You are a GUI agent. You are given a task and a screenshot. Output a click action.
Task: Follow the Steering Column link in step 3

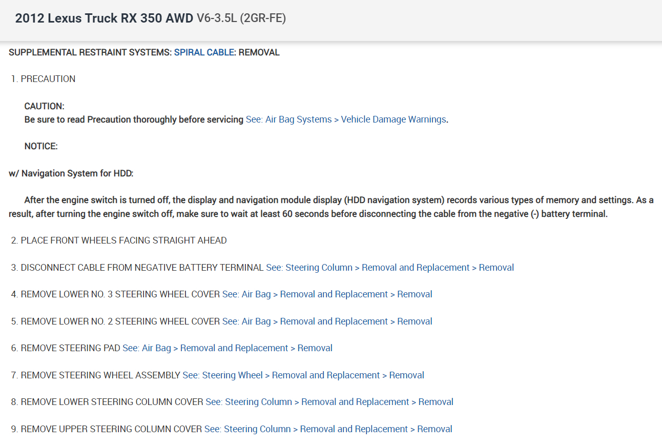390,268
